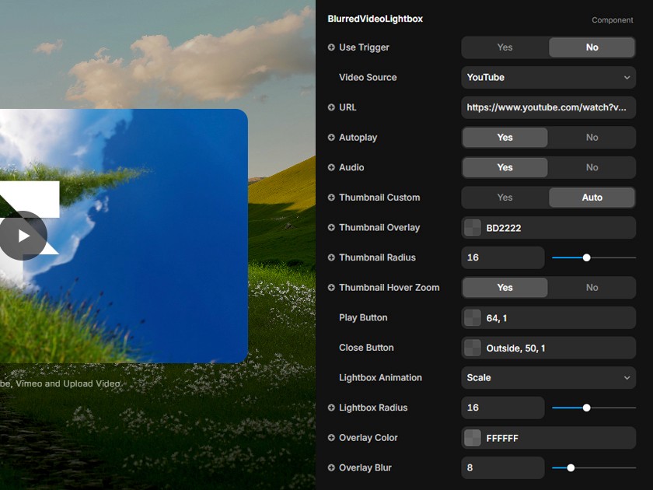The image size is (653, 490).
Task: Set Autoplay to No
Action: click(592, 137)
